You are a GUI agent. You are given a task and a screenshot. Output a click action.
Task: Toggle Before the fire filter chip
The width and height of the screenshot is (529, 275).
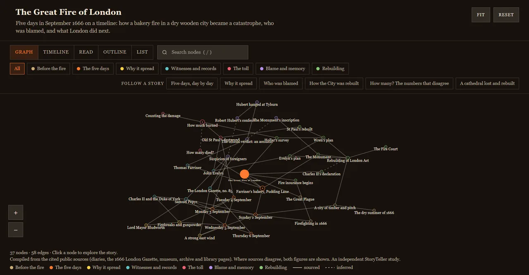[48, 68]
